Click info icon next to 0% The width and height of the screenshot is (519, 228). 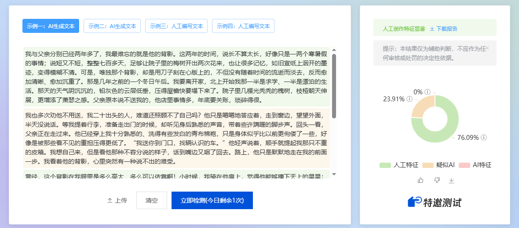(428, 92)
